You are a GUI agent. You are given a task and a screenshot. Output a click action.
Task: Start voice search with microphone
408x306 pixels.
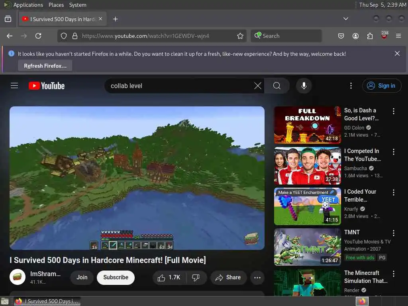[304, 86]
